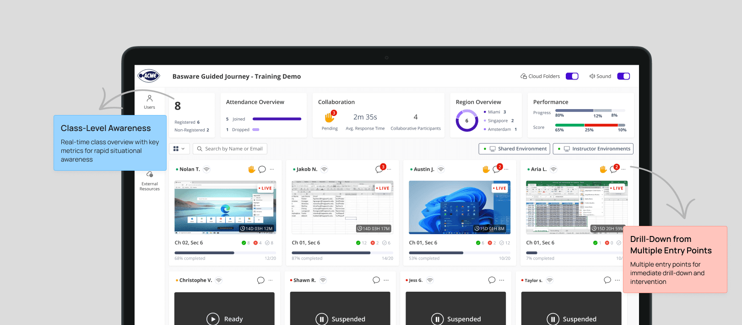This screenshot has height=325, width=742.
Task: Click Nolan T.'s "Ch 02, Sec 6" label
Action: pos(189,243)
